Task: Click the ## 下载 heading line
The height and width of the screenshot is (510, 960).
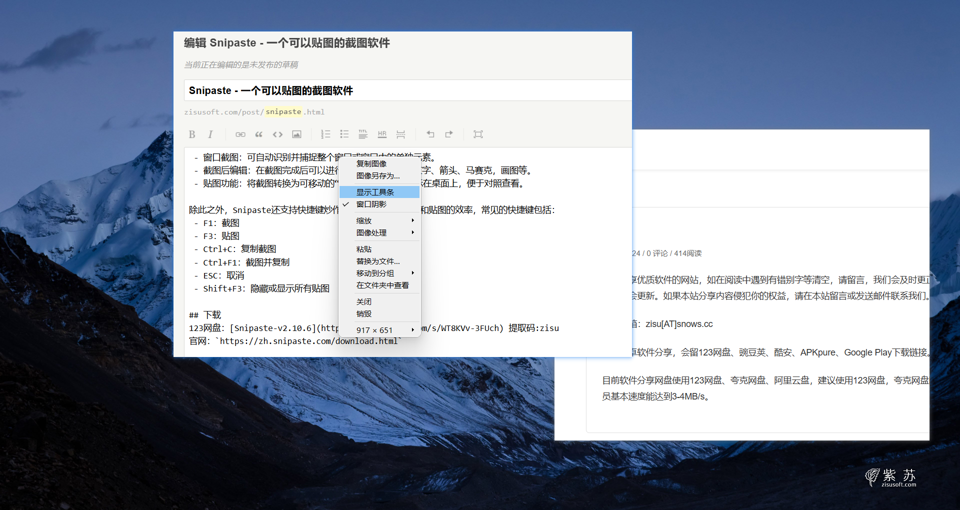Action: point(205,315)
